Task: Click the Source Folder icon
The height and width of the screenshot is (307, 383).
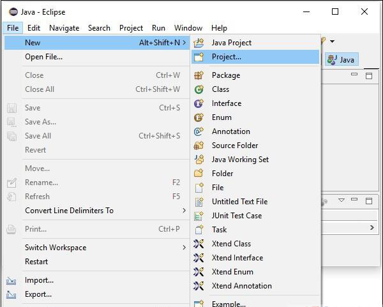Action: point(199,146)
